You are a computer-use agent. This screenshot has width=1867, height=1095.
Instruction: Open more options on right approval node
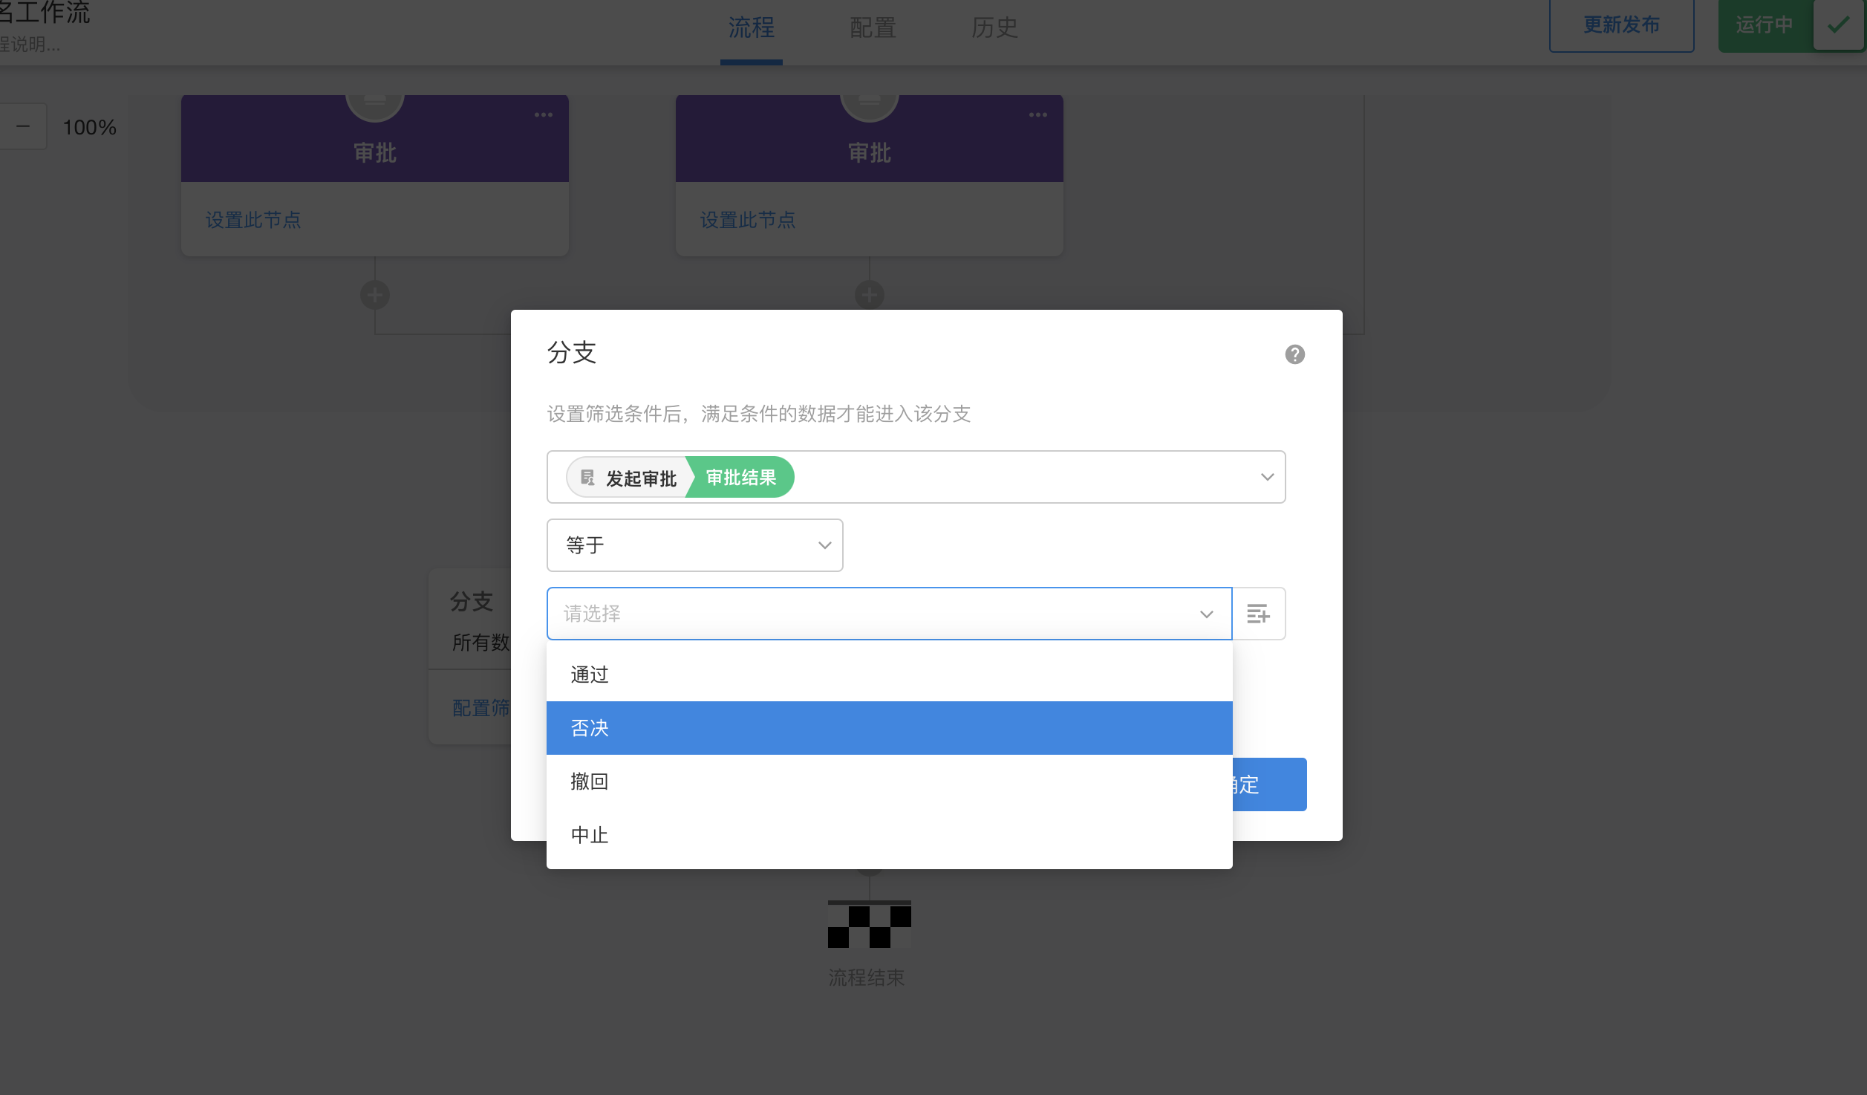click(x=1037, y=115)
